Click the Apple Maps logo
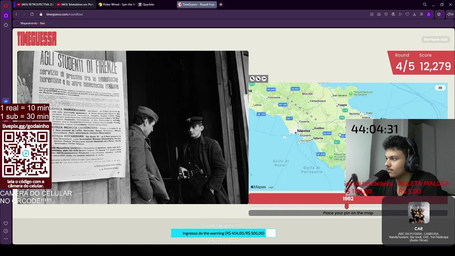 click(258, 187)
